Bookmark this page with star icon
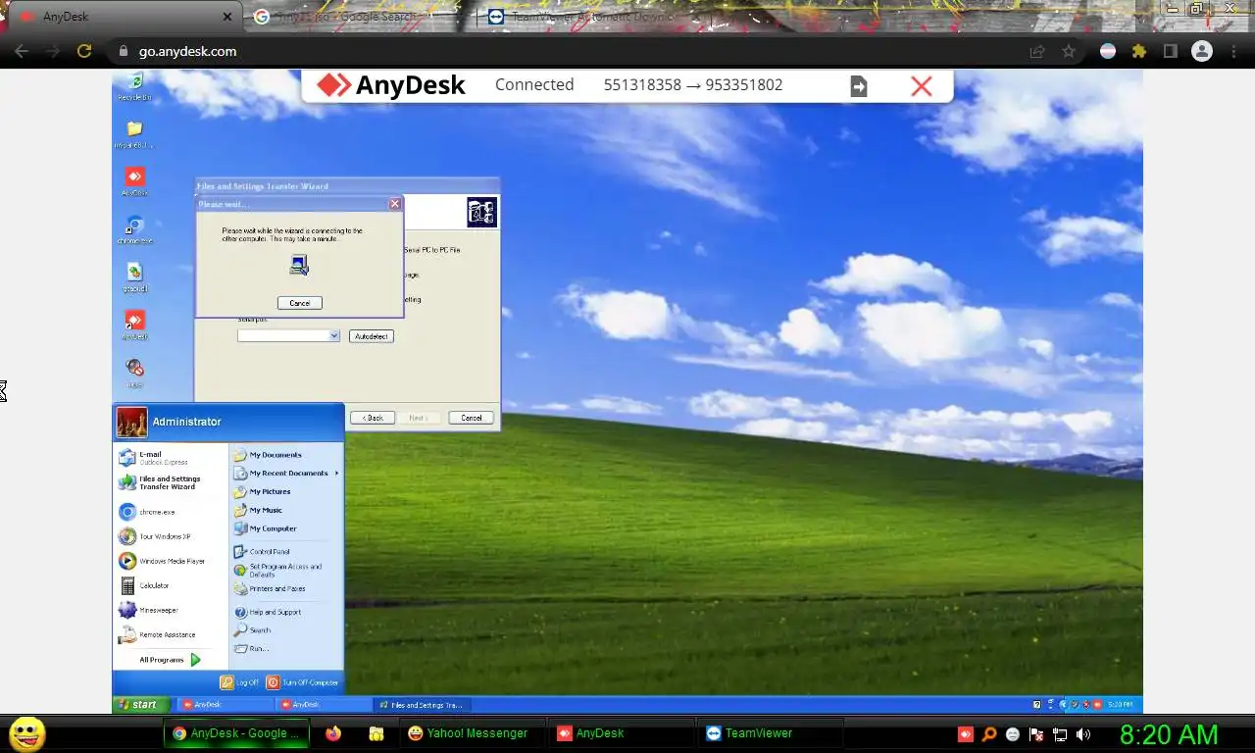Viewport: 1255px width, 753px height. tap(1069, 51)
